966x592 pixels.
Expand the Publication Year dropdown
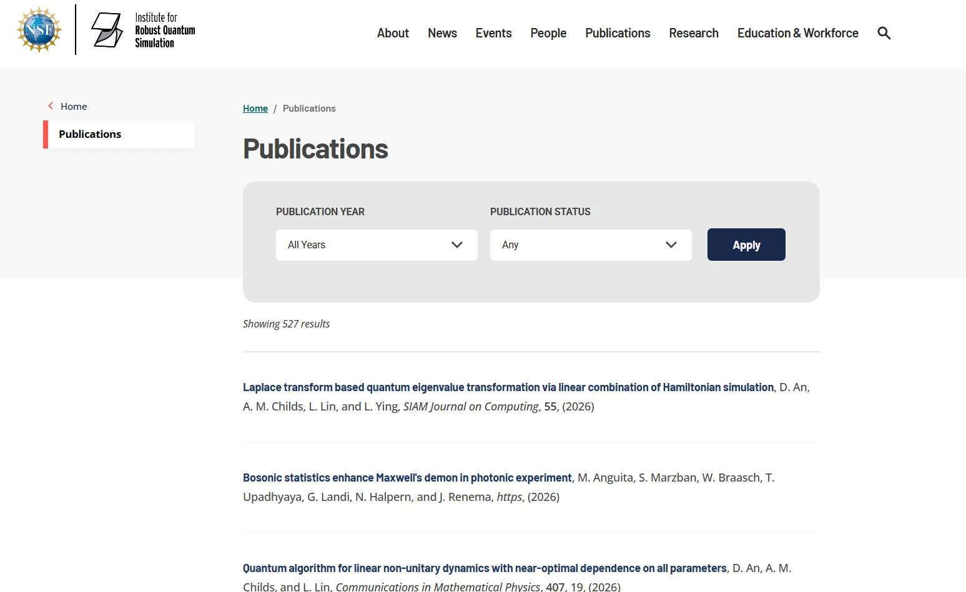coord(377,245)
